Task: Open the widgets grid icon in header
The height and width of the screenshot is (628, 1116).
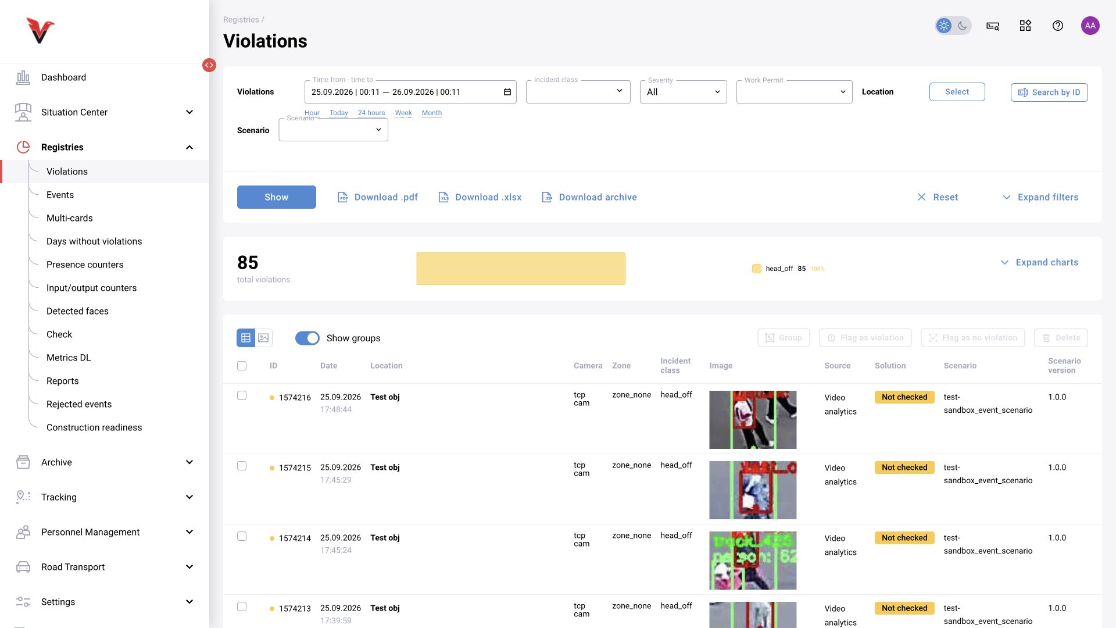Action: coord(1025,26)
